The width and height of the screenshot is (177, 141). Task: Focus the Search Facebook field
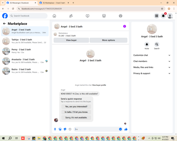pos(28,16)
